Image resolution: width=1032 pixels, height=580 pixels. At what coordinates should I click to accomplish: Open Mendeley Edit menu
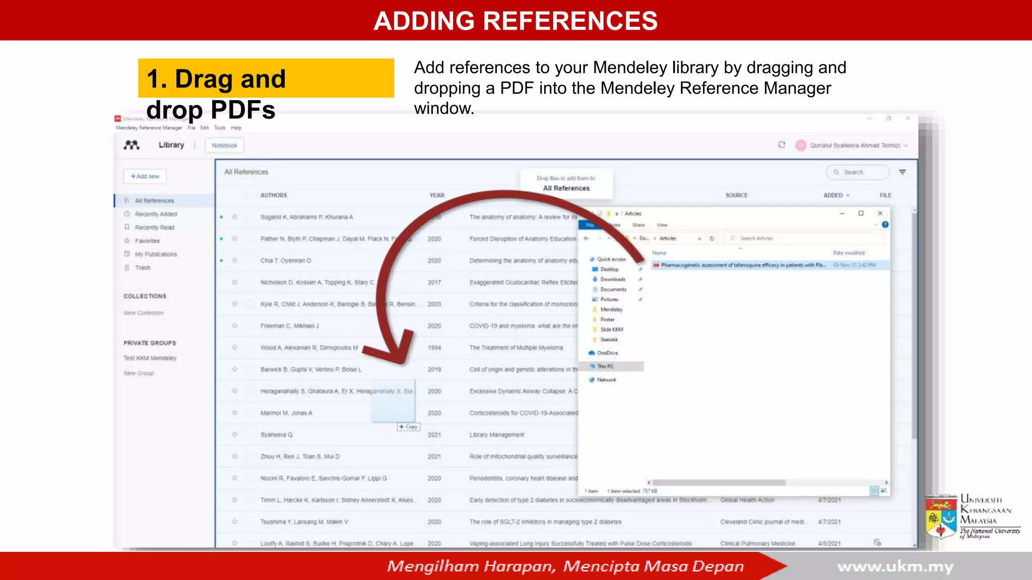(x=205, y=128)
